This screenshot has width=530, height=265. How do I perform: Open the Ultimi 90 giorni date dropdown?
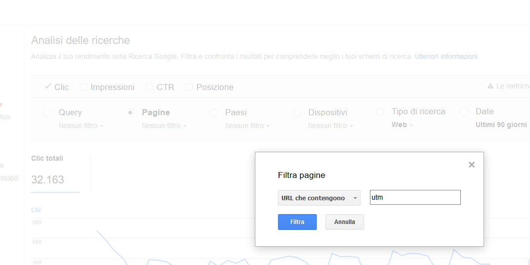tap(502, 125)
